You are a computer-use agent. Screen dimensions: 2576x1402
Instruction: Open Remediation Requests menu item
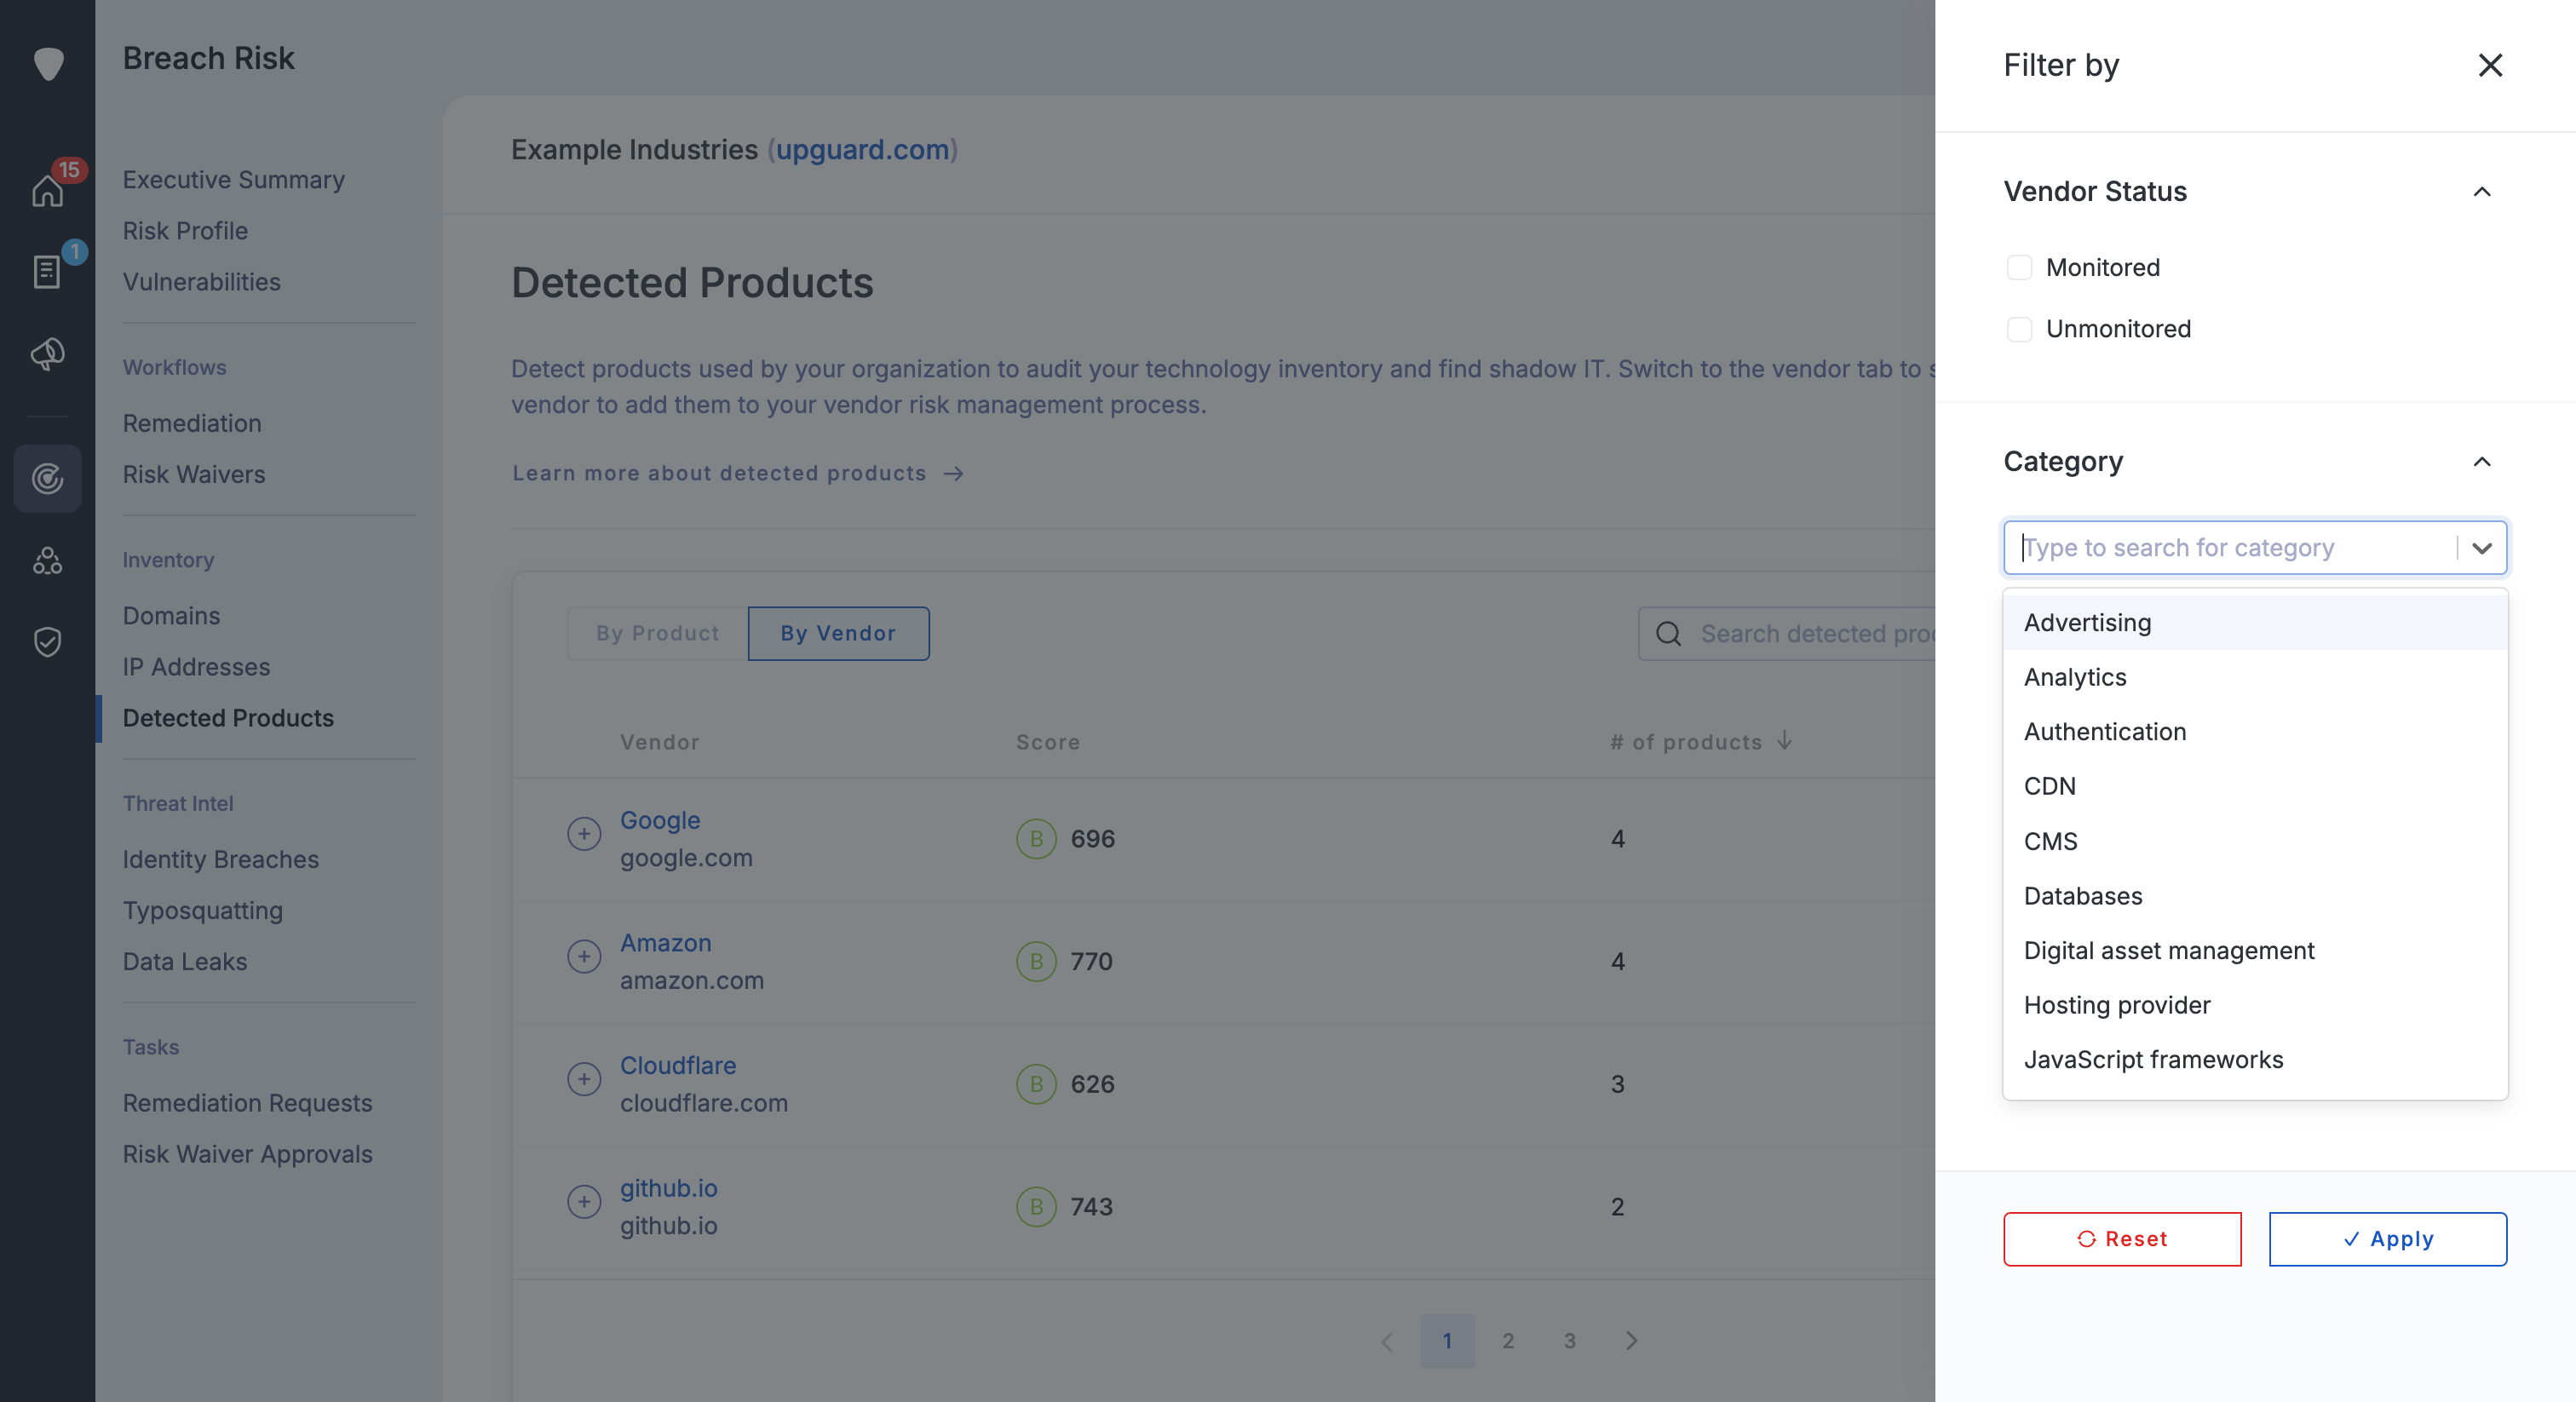coord(247,1104)
